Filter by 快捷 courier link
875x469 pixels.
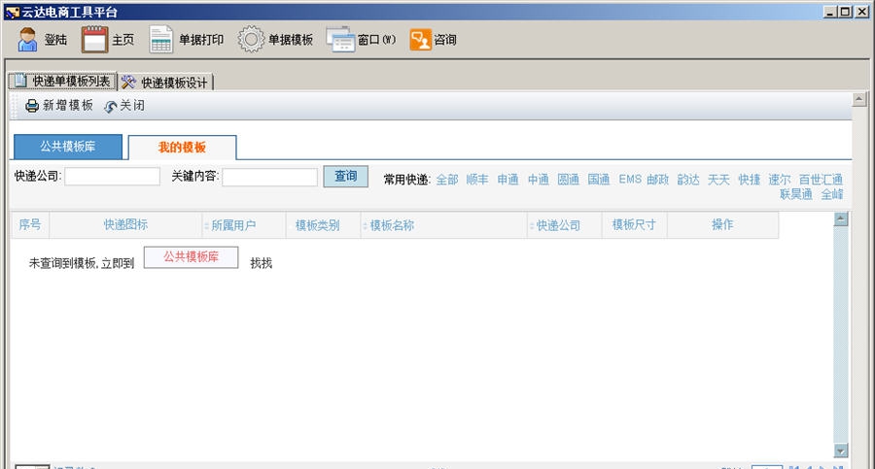click(749, 180)
